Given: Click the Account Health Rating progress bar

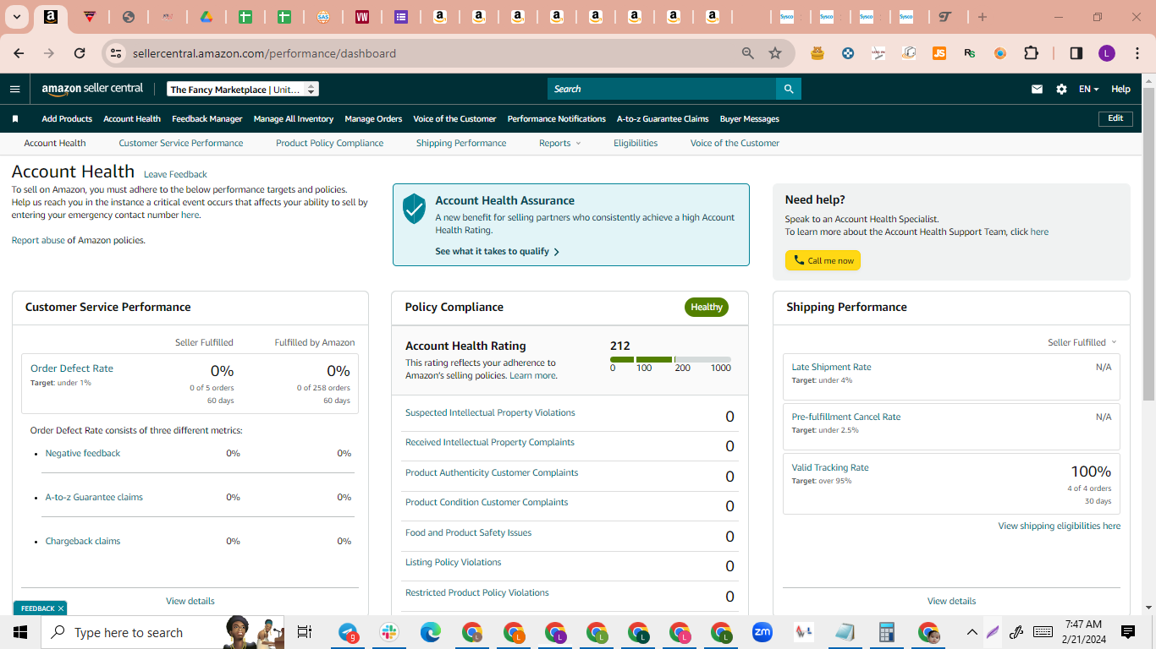Looking at the screenshot, I should point(670,360).
